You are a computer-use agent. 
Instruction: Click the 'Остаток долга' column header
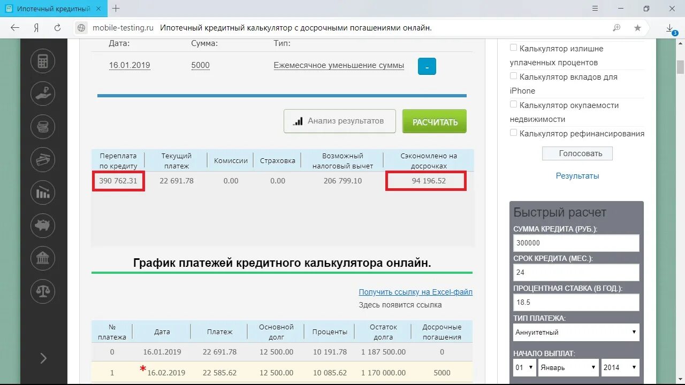point(383,332)
